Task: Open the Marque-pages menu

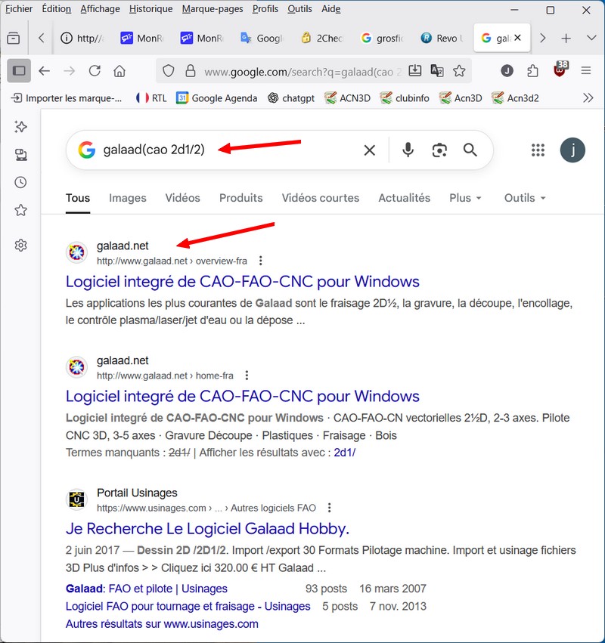Action: pos(214,9)
